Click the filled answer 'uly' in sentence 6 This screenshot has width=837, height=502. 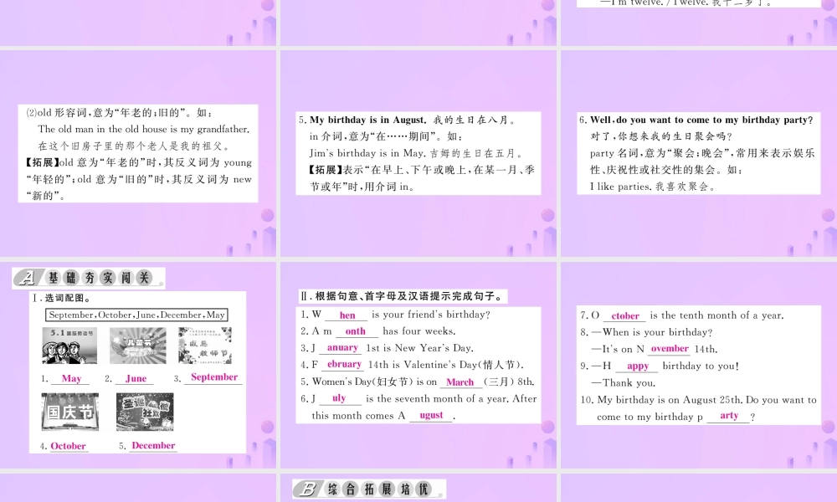point(339,398)
